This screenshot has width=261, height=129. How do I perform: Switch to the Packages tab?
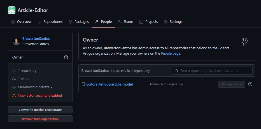(79, 22)
